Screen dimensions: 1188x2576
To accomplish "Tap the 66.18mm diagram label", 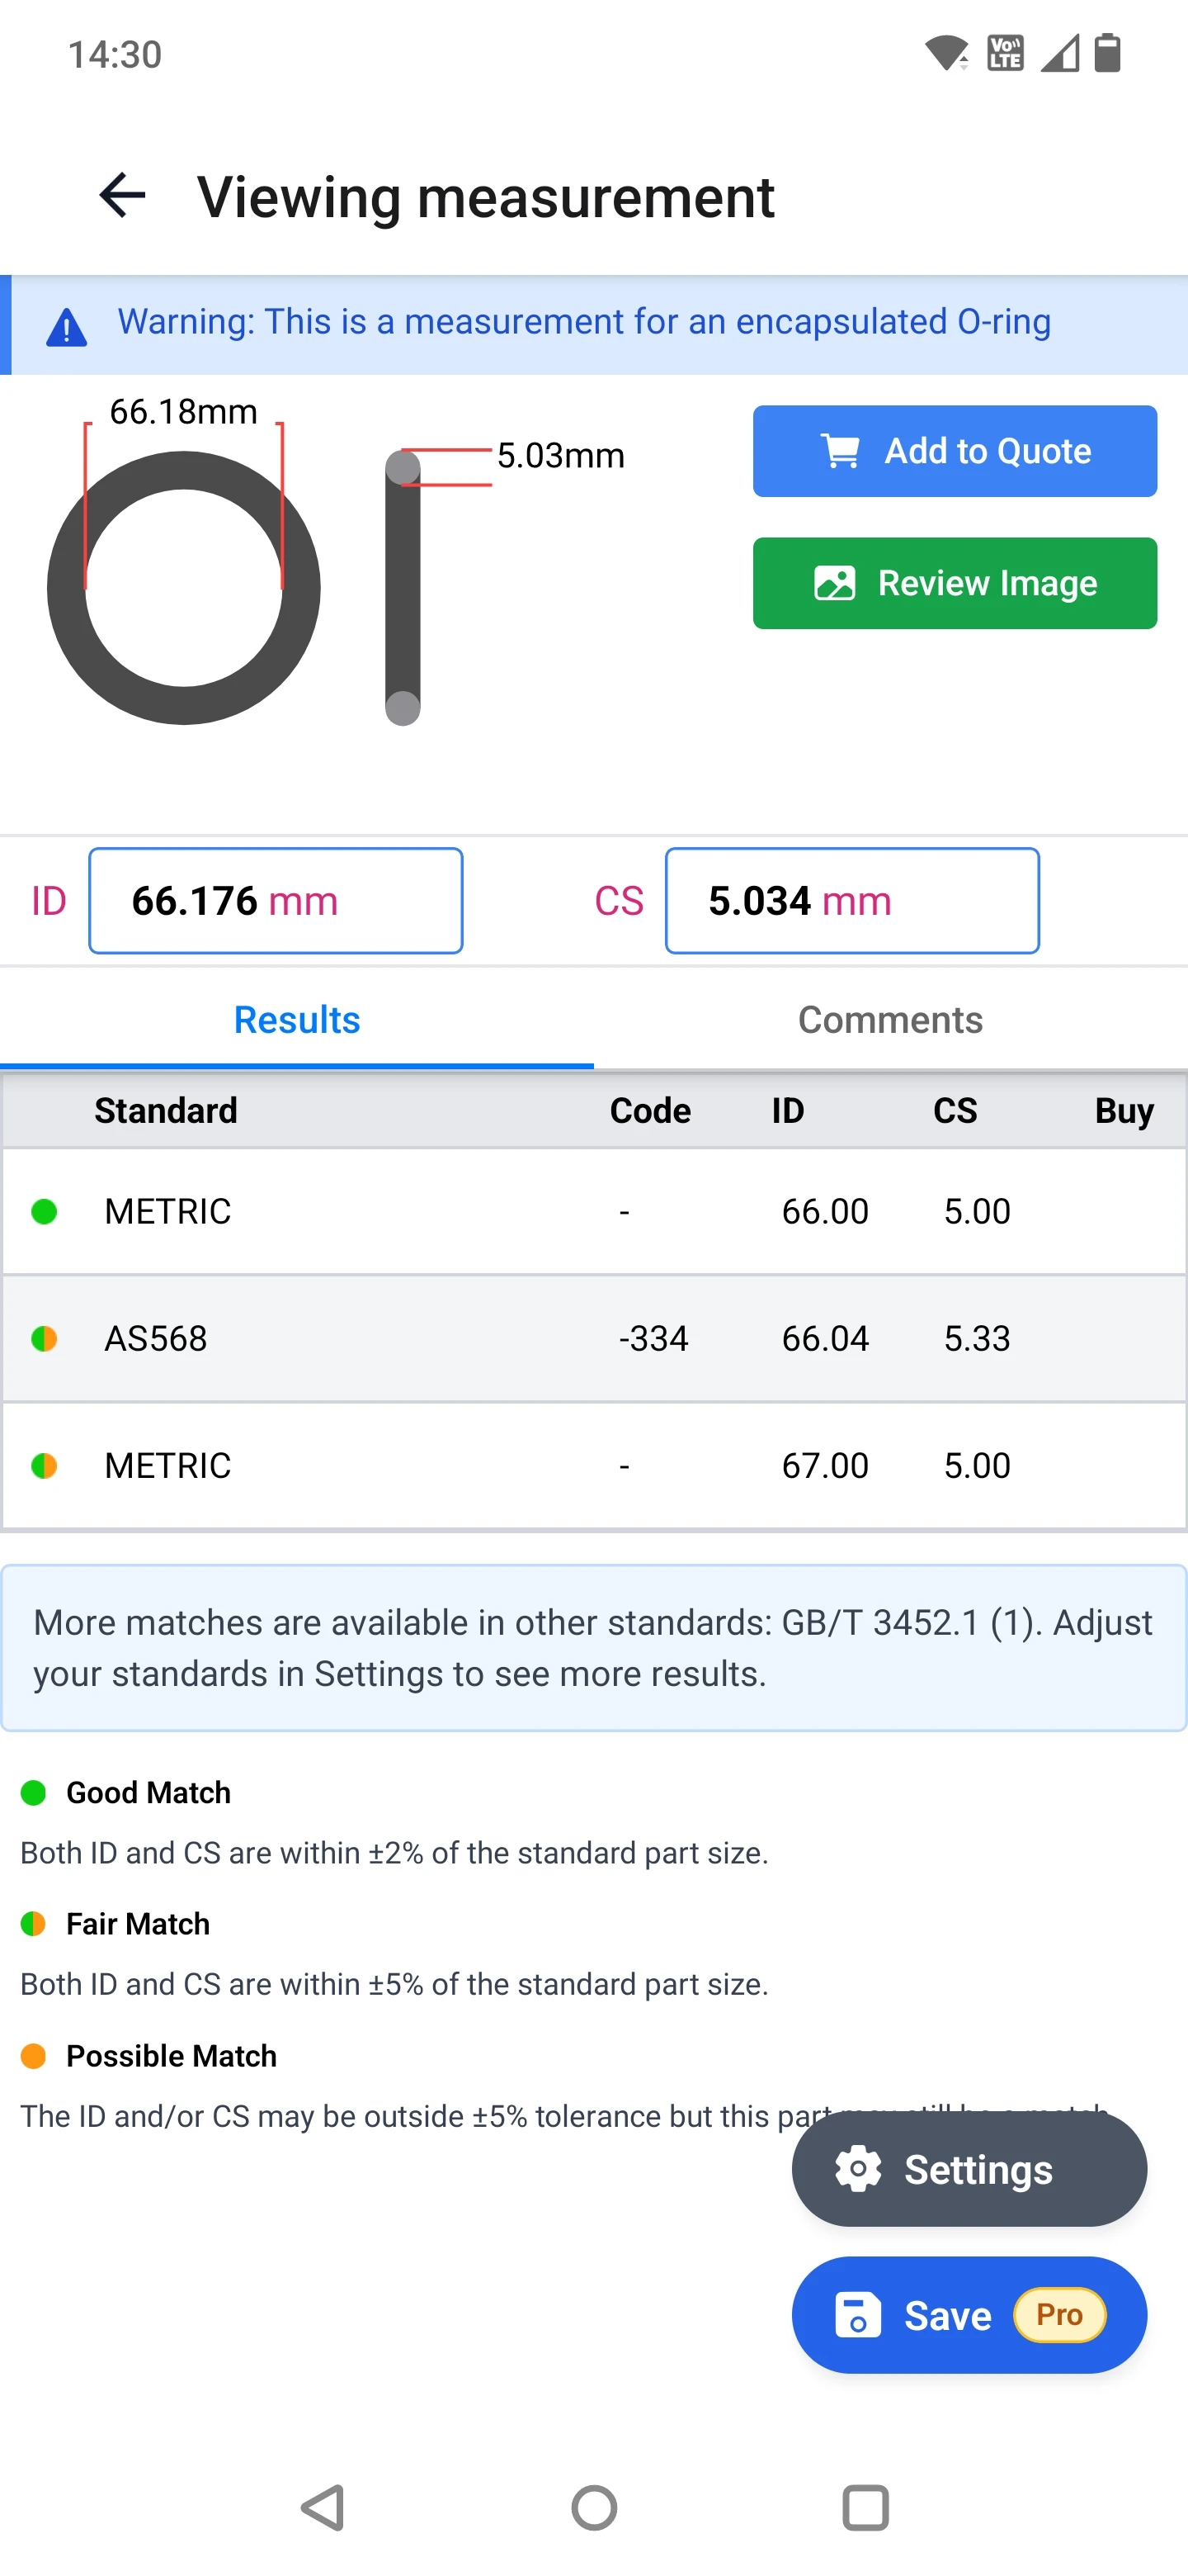I will [x=184, y=411].
